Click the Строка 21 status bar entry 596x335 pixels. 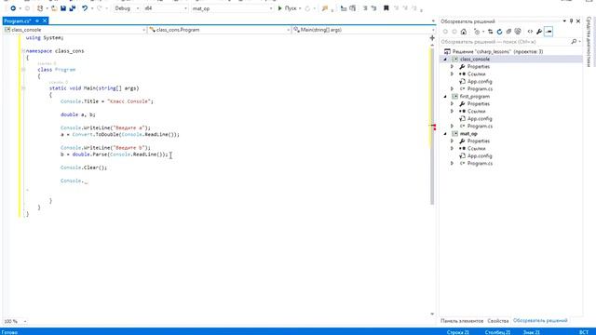click(457, 332)
